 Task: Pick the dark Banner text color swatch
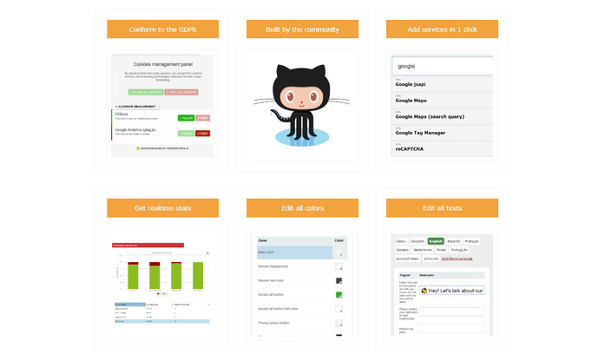click(x=339, y=281)
